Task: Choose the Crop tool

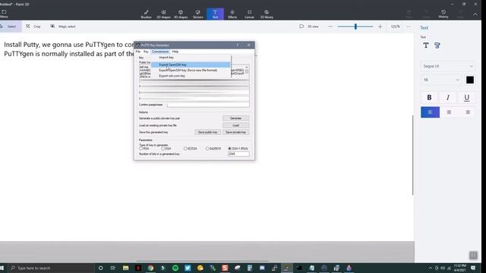Action: point(33,27)
